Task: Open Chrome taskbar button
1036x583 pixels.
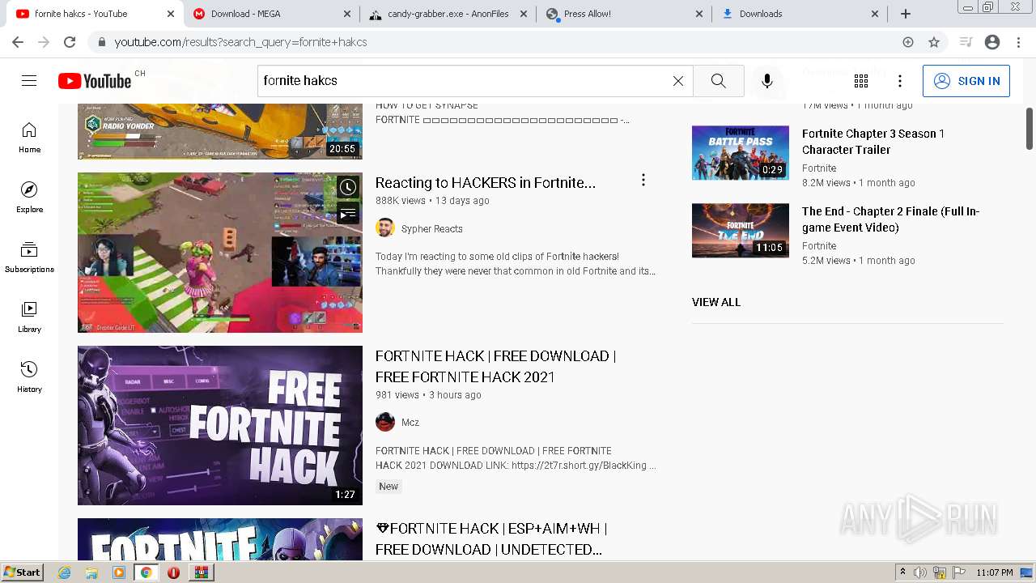Action: pos(146,572)
